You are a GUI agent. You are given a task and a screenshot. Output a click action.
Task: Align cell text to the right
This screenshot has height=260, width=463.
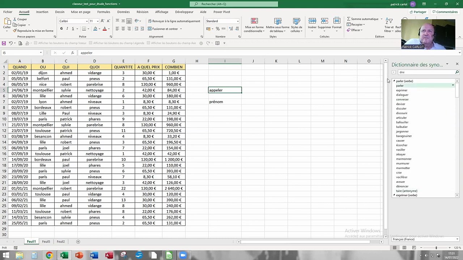[129, 29]
